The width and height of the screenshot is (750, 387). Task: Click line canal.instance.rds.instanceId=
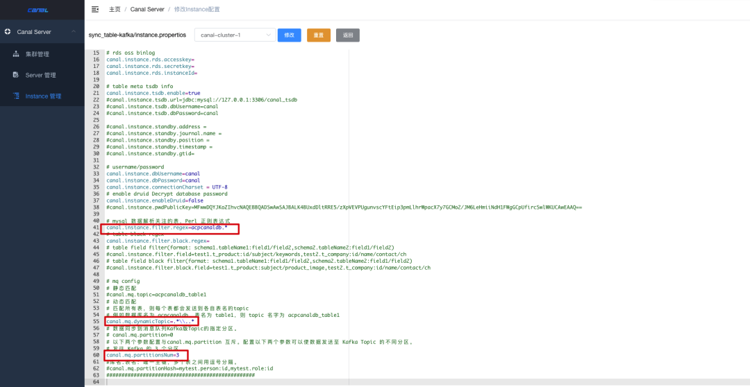click(x=151, y=73)
